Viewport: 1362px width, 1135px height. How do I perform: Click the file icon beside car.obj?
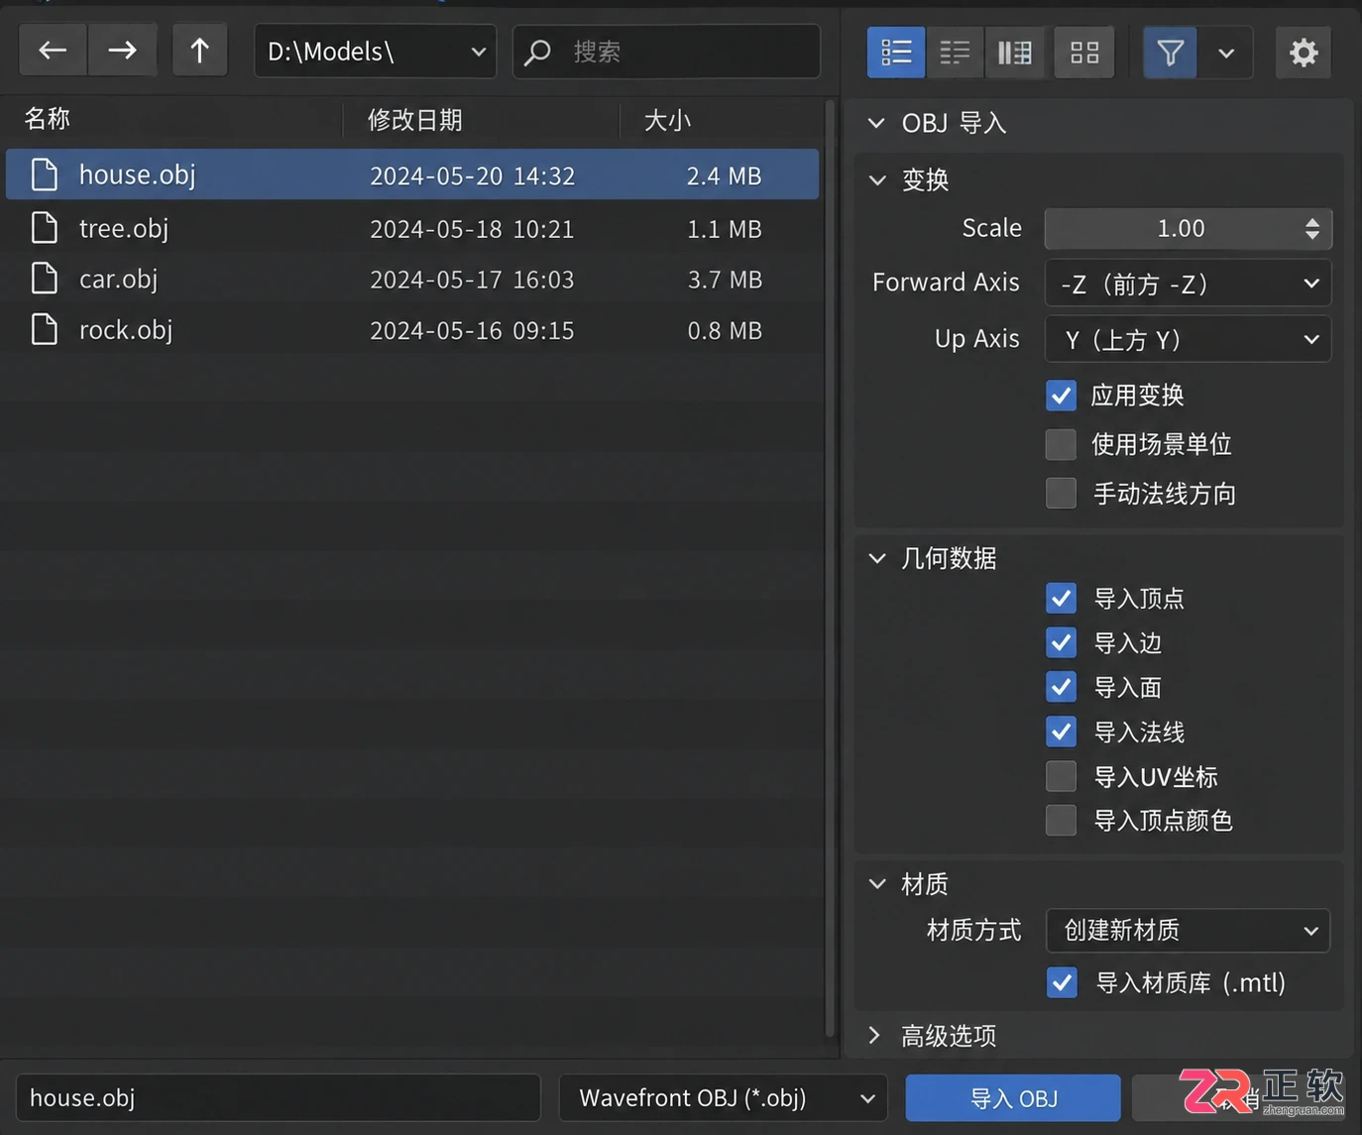tap(45, 279)
